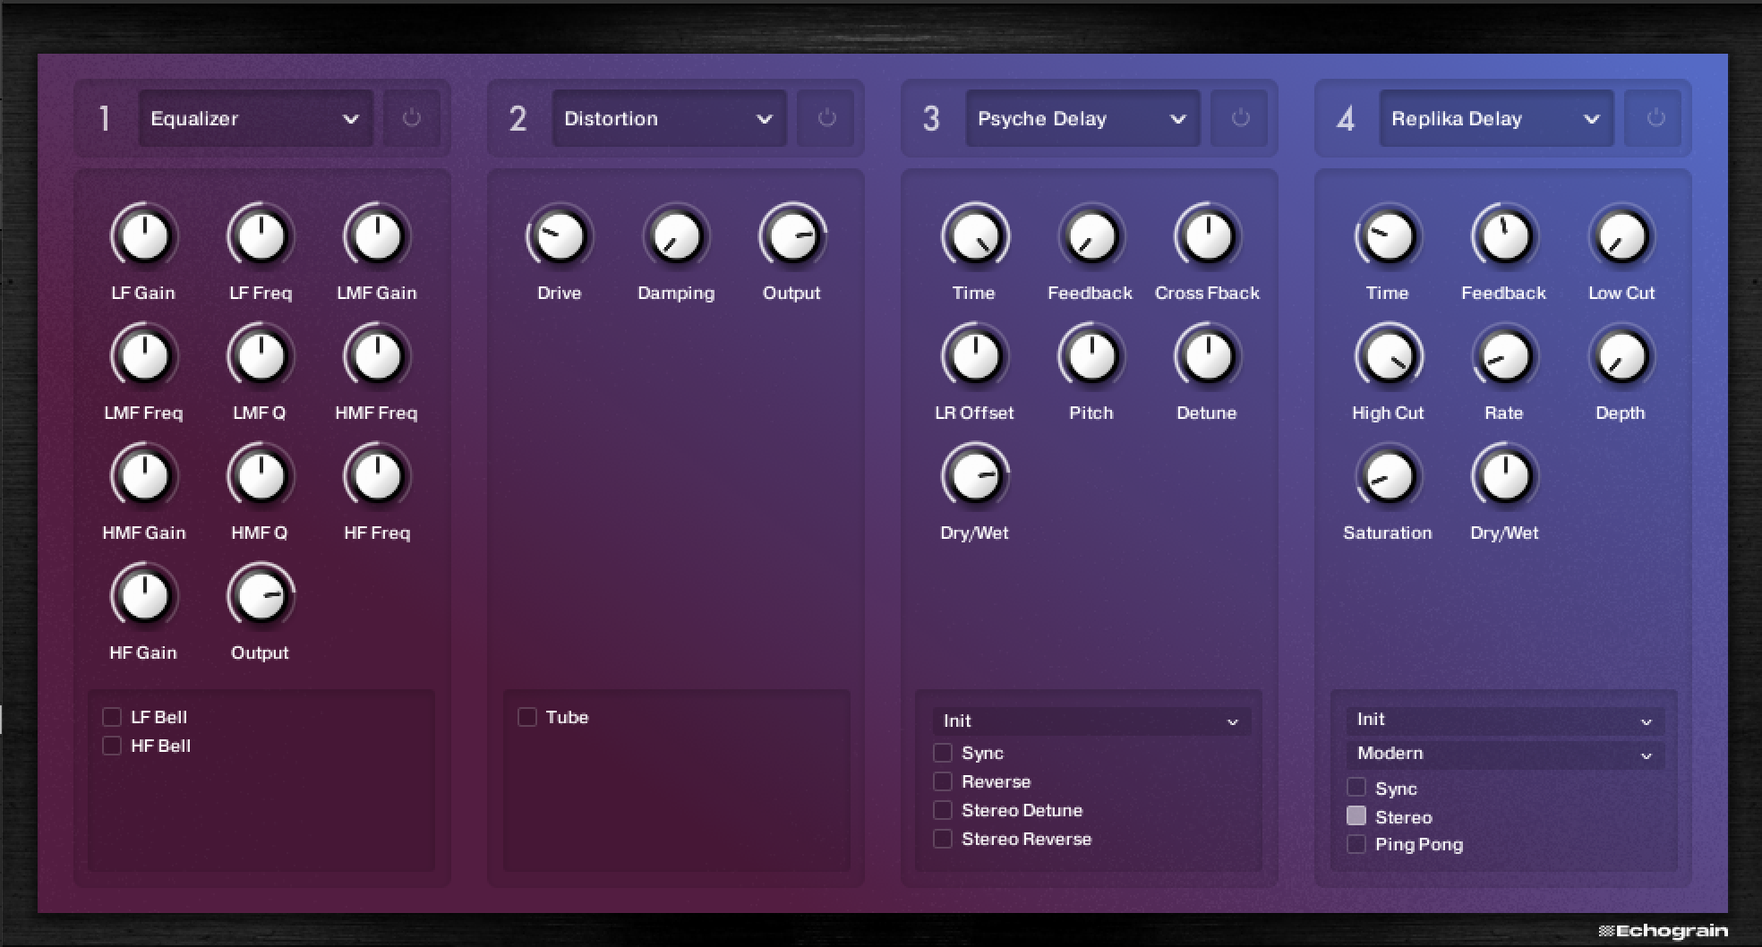Enable Ping Pong in Replika Delay
Viewport: 1762px width, 947px height.
[x=1356, y=844]
